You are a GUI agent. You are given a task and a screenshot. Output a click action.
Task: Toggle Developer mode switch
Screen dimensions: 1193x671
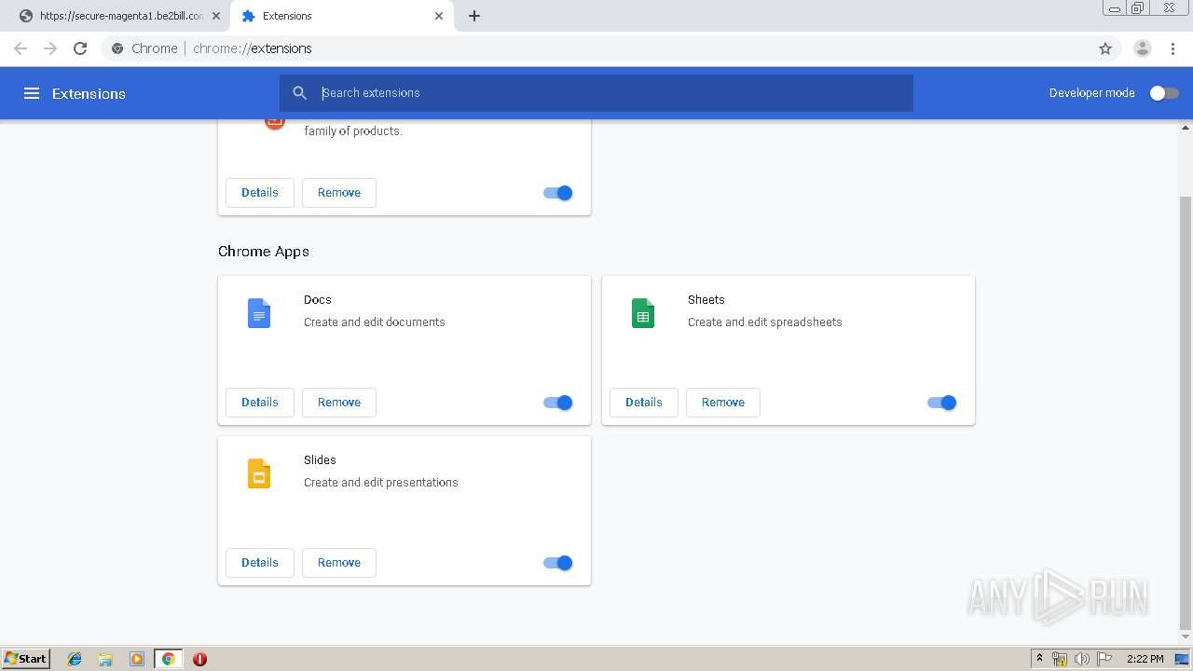[x=1164, y=93]
